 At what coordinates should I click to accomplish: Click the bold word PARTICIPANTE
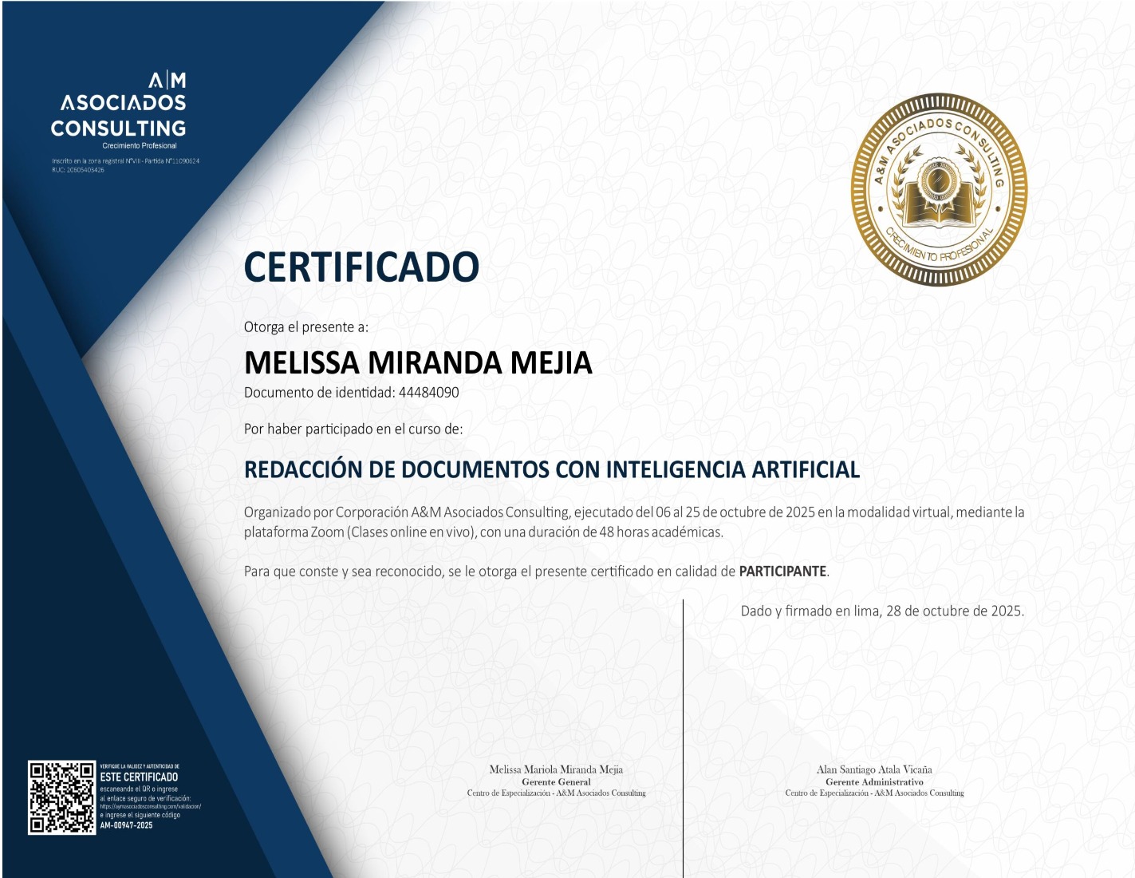point(782,571)
